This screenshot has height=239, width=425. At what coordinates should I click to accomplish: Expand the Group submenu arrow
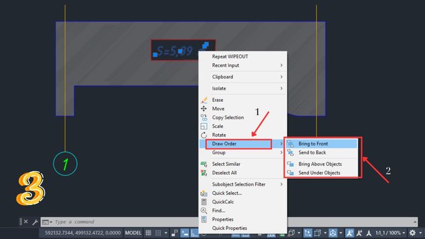281,153
